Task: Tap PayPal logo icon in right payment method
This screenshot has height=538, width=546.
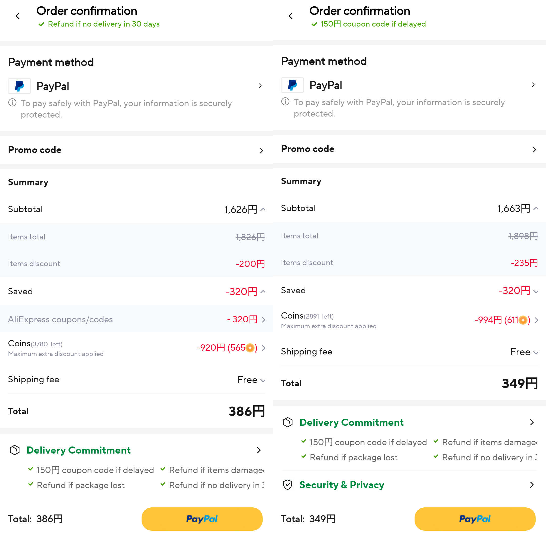Action: click(x=292, y=85)
